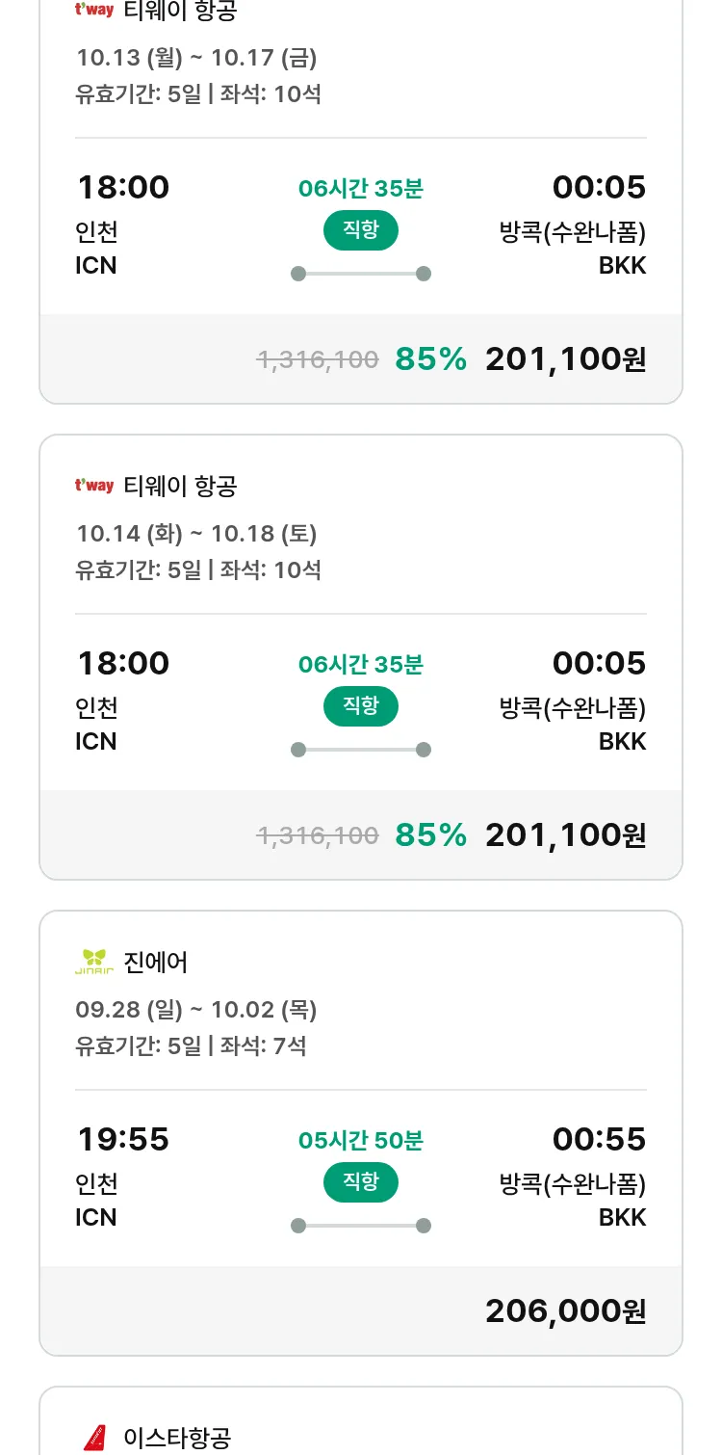This screenshot has height=1455, width=722.
Task: Click the route line in the Jin Air card
Action: coord(360,1226)
